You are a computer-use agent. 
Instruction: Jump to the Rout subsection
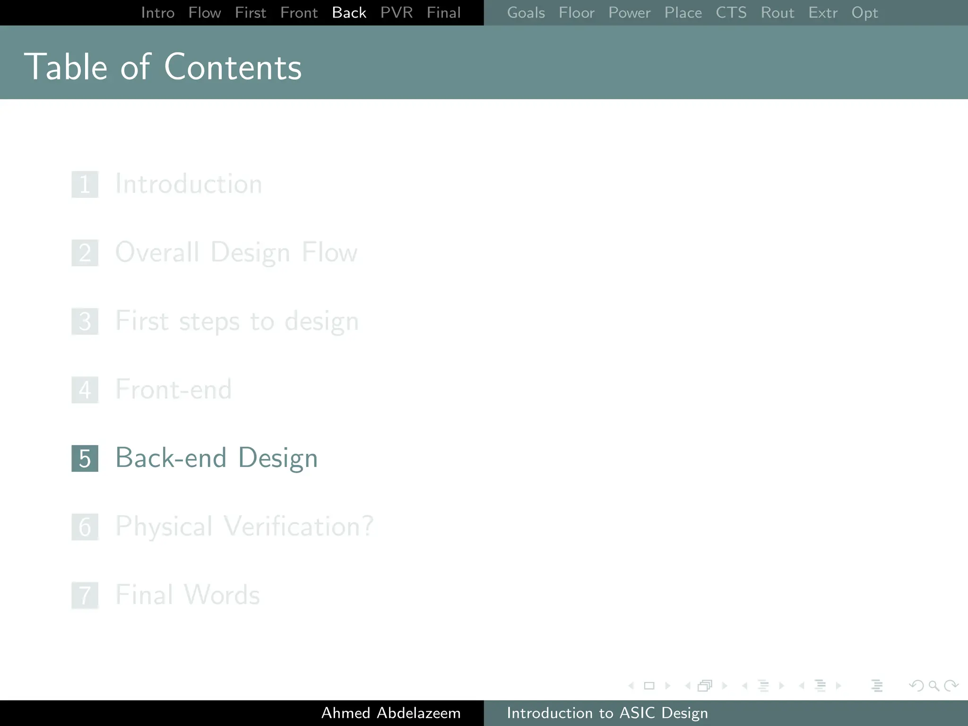coord(778,13)
